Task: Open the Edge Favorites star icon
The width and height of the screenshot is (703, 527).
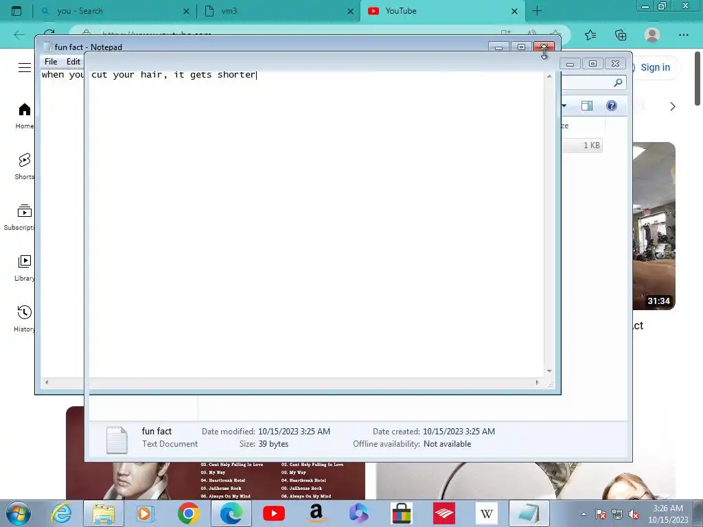Action: (x=590, y=35)
